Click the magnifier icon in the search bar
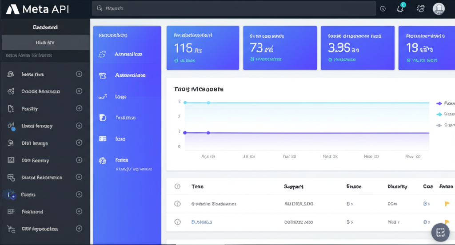Viewport: 455px width, 245px height. tap(100, 8)
